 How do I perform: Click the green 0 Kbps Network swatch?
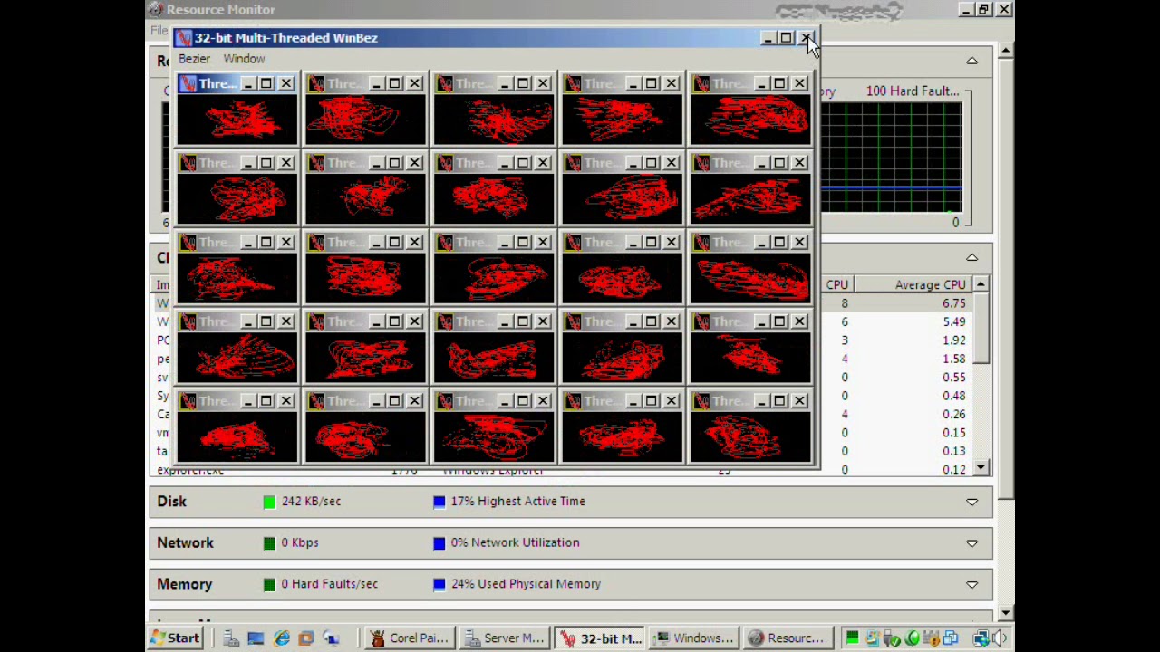click(269, 543)
